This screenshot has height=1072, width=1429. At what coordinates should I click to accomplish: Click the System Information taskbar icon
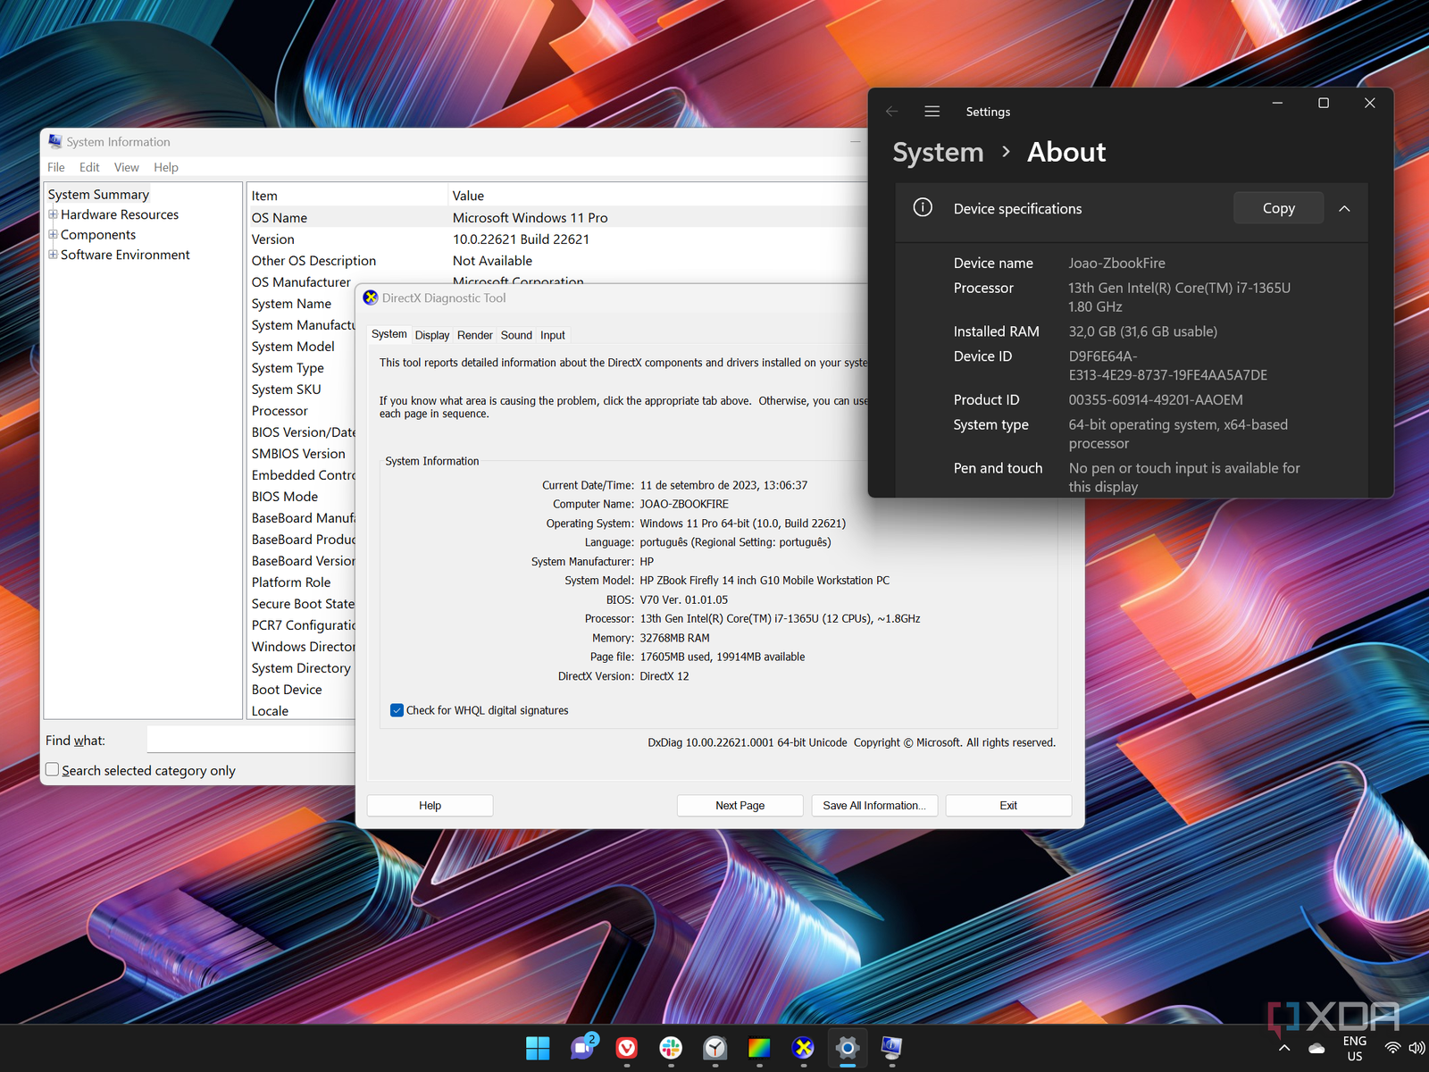(x=891, y=1048)
